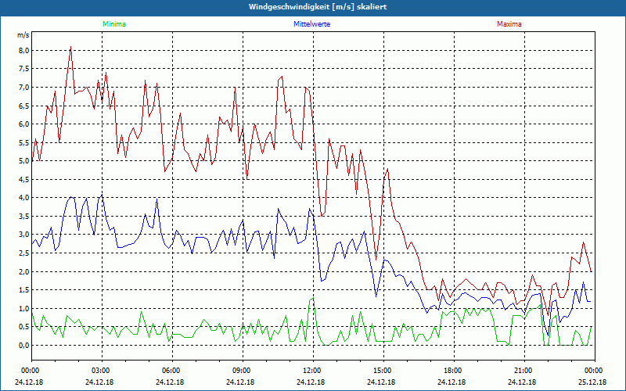Click the 15:00 time axis label
The width and height of the screenshot is (626, 391).
(x=383, y=371)
